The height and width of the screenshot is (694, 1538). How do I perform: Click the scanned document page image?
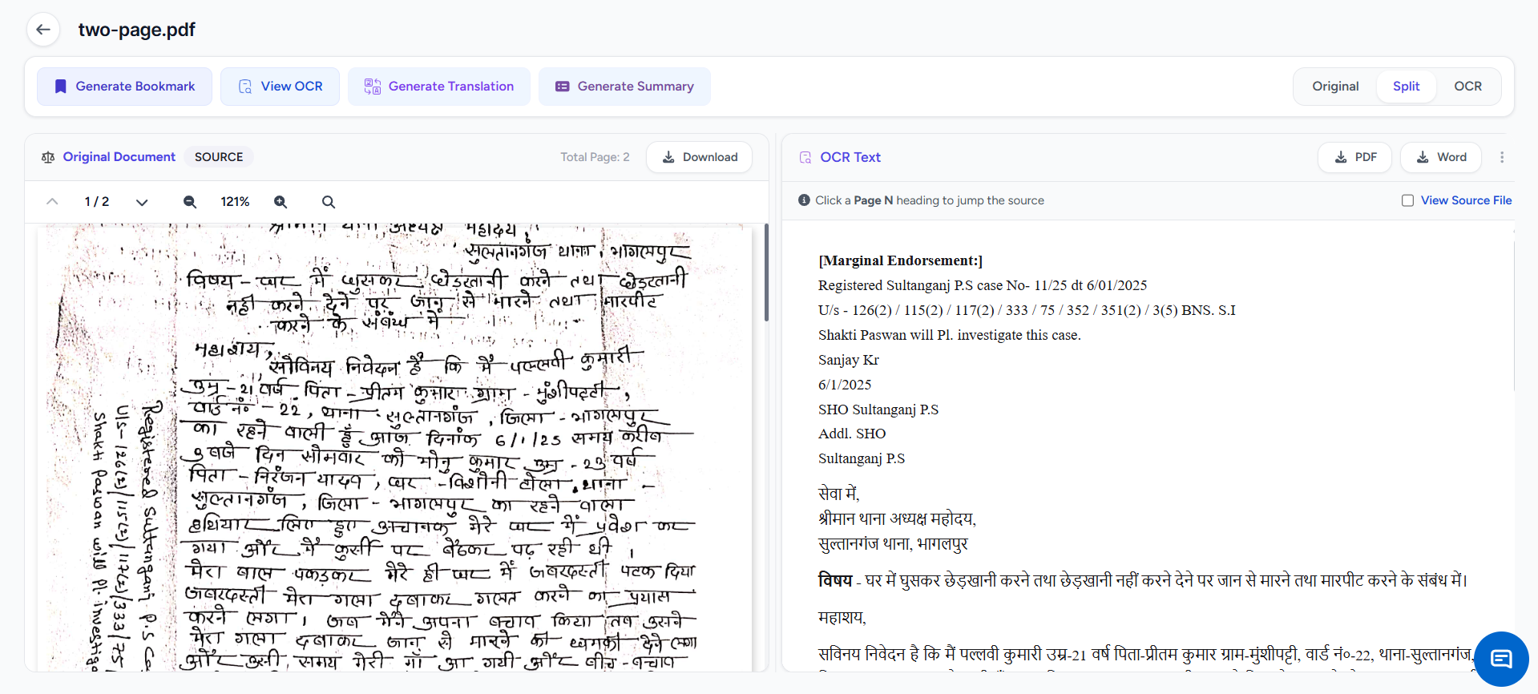coord(394,449)
